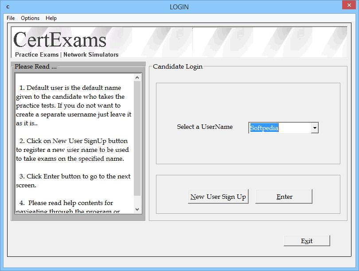Click the 'Please Read ...' heading
This screenshot has width=359, height=271.
click(35, 66)
